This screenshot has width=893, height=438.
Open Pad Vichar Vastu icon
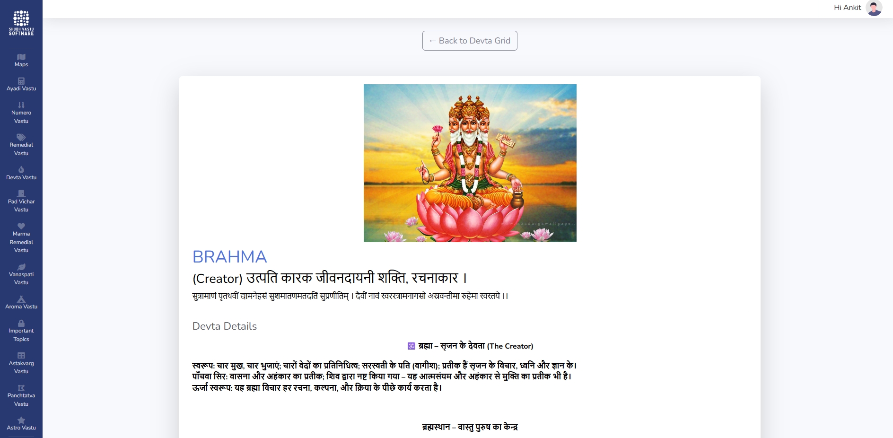(21, 193)
